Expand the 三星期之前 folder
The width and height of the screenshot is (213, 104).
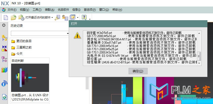[x=21, y=47]
